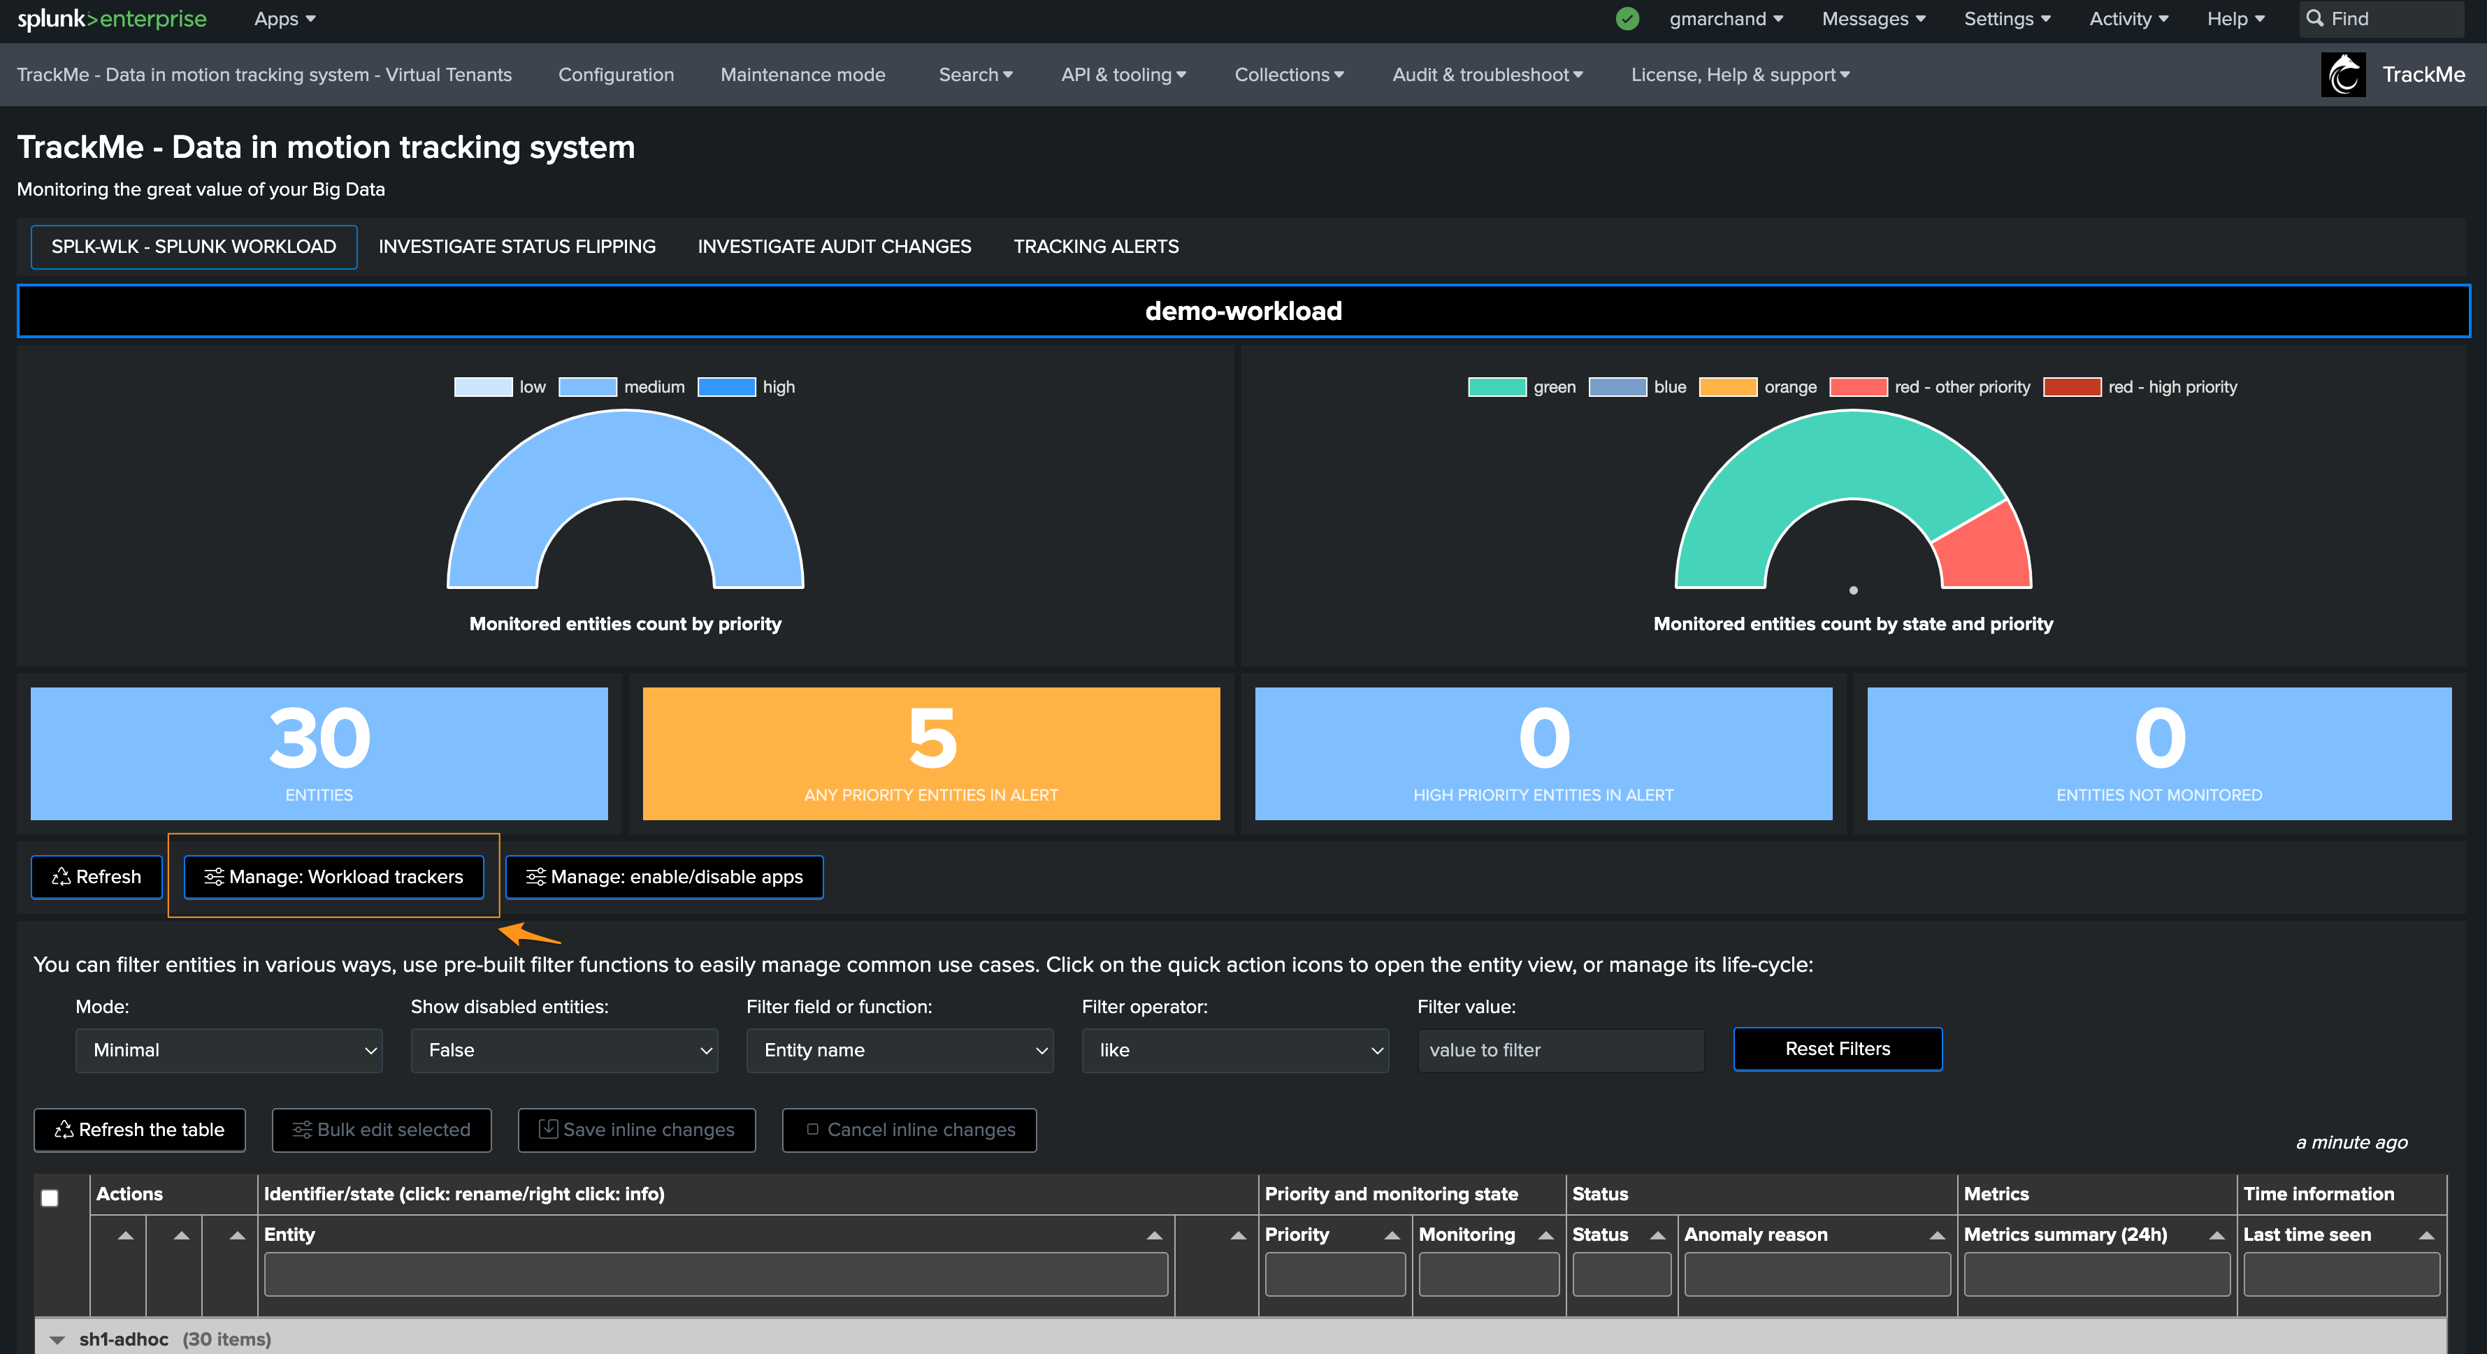Open Maintenance mode nav item

pos(802,74)
